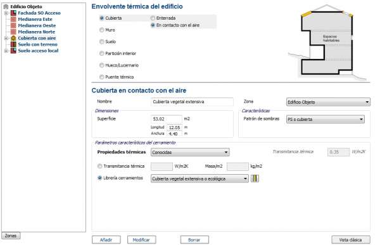The width and height of the screenshot is (380, 245).
Task: Select Transmitancia térmica radio button
Action: tap(99, 166)
